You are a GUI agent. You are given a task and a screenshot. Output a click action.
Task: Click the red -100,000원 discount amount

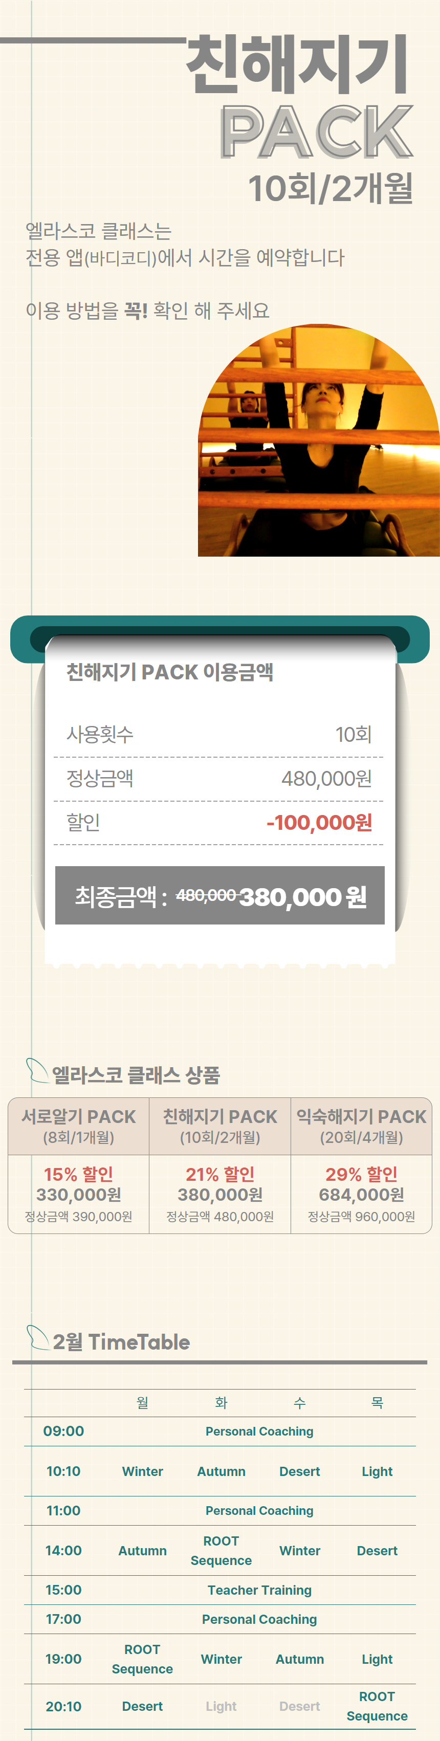click(x=319, y=823)
